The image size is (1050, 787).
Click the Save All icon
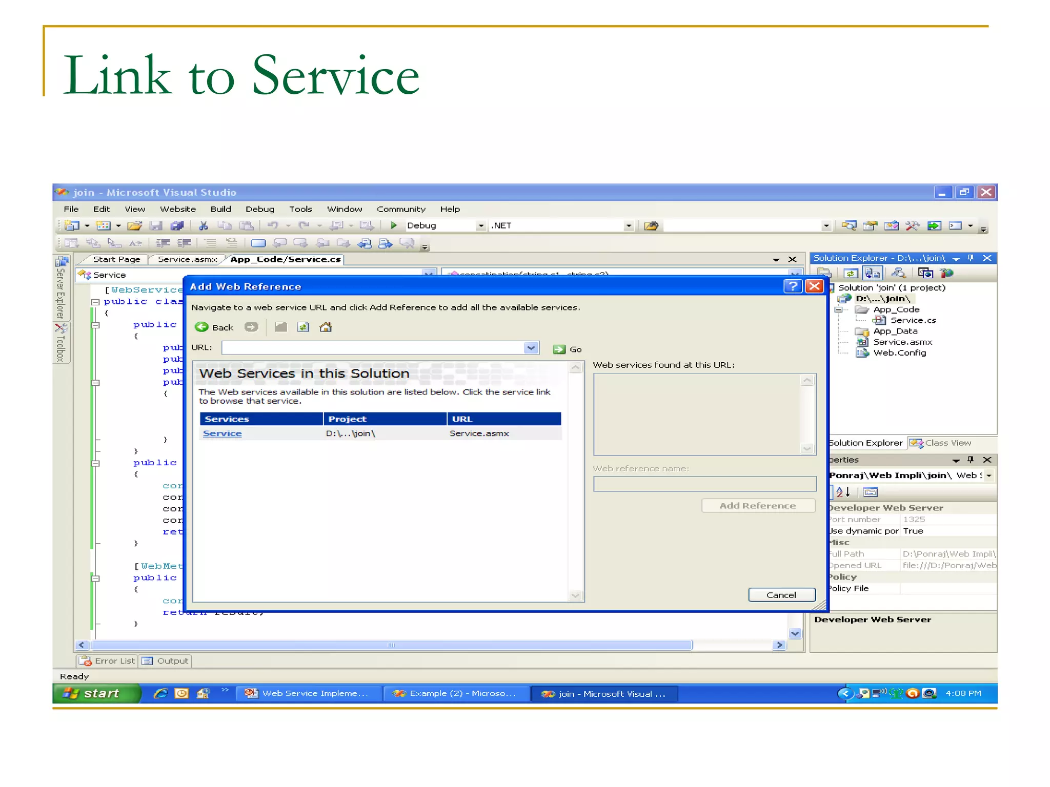pos(177,226)
